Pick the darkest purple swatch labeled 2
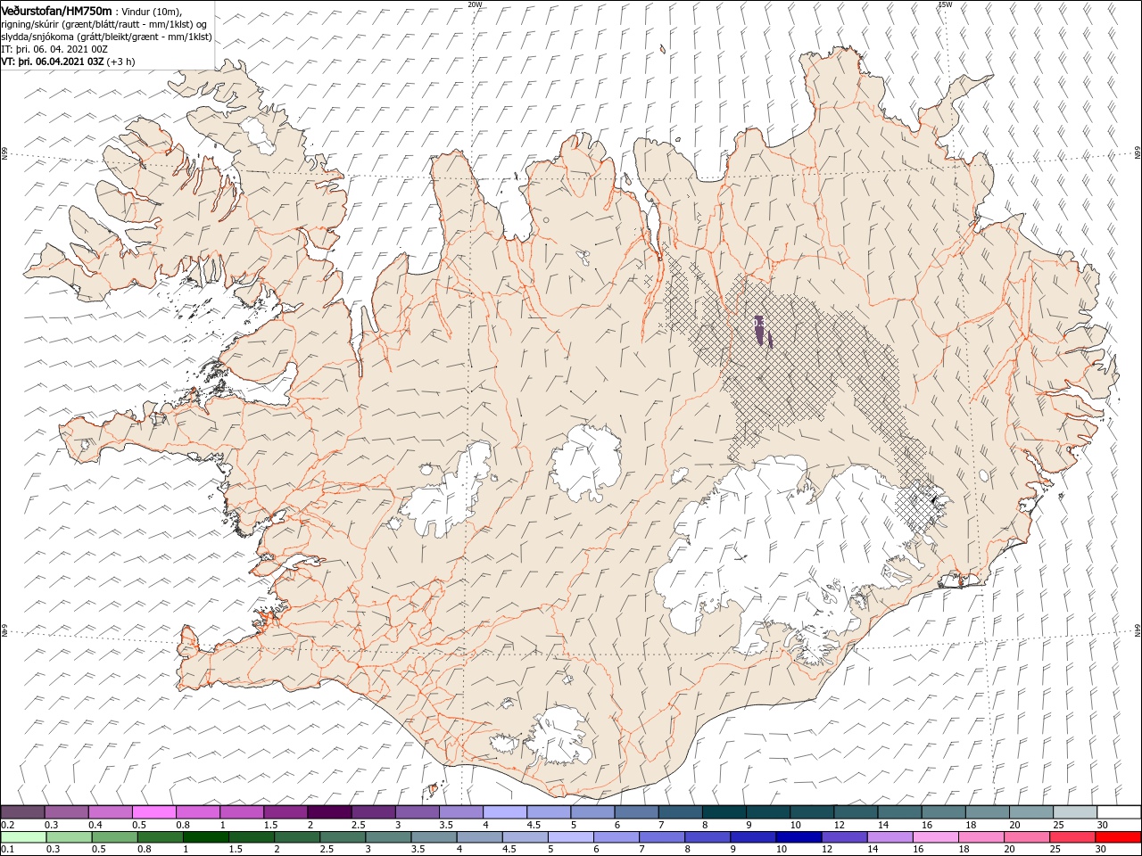Viewport: 1142px width, 856px height. [x=329, y=811]
